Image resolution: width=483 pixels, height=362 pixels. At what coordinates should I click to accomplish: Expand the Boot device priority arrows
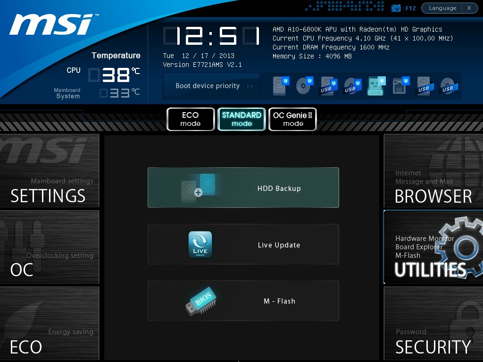pos(250,86)
